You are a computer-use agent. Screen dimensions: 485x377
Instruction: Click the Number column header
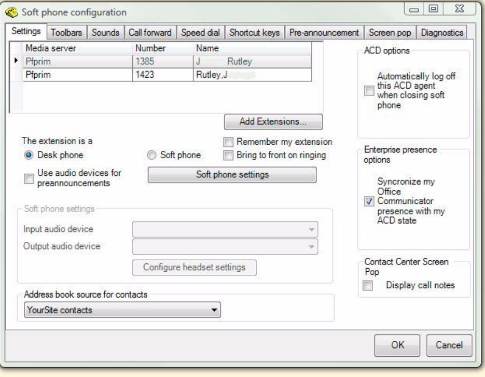[x=163, y=48]
